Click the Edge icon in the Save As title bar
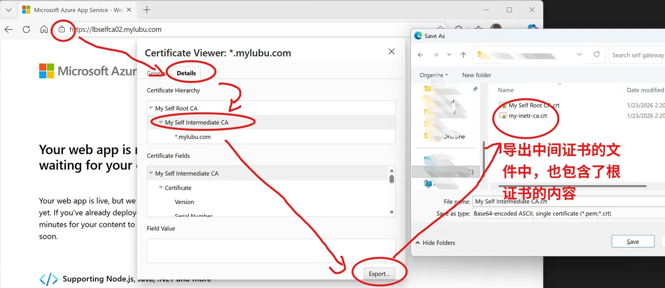The height and width of the screenshot is (288, 665). click(x=418, y=36)
